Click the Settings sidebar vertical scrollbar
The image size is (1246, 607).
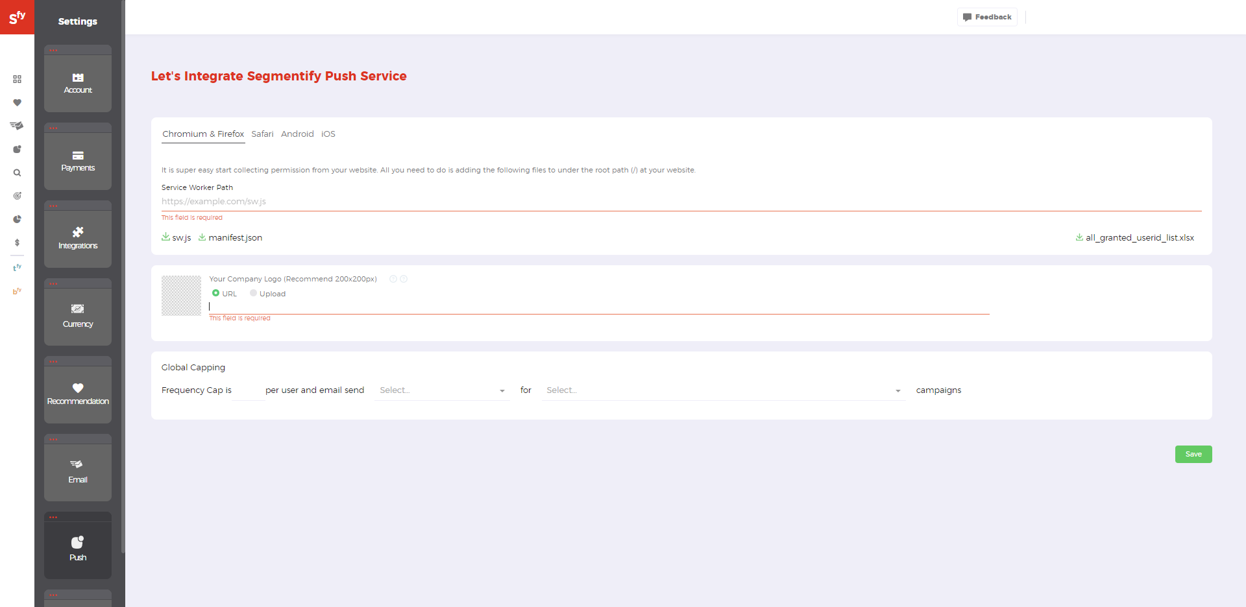click(123, 276)
